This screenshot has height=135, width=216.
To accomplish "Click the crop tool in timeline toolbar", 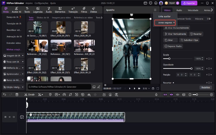I will pyautogui.click(x=70, y=95).
